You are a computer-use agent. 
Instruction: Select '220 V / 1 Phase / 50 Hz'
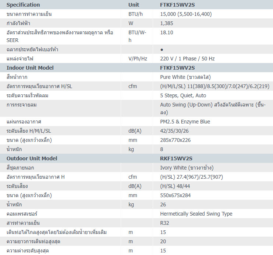pos(187,59)
